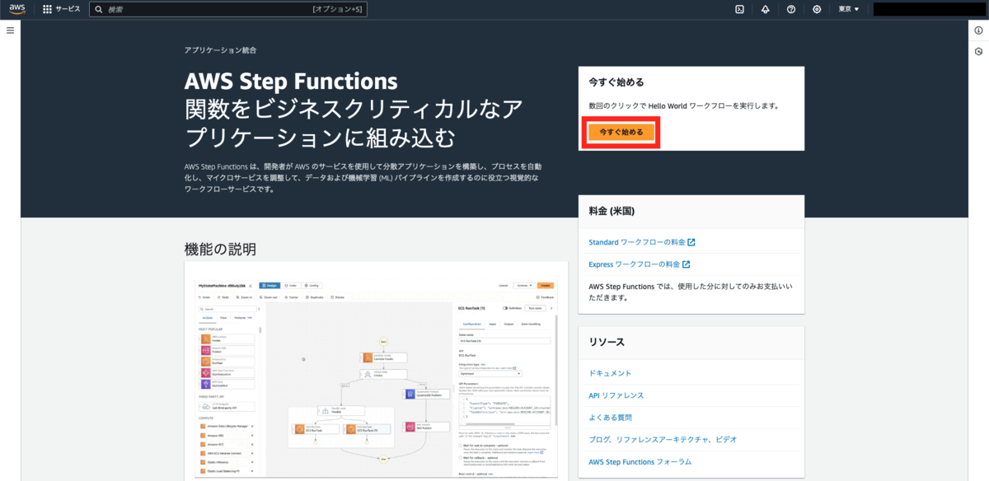This screenshot has width=989, height=481.
Task: Open ブログ、リファレンスアーキテクチャ、ビデオ link
Action: pos(663,440)
